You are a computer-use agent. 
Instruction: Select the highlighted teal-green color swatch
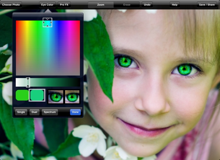(37, 95)
